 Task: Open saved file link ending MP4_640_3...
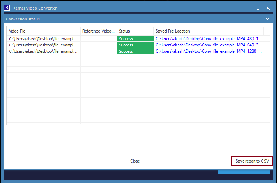[x=208, y=45]
